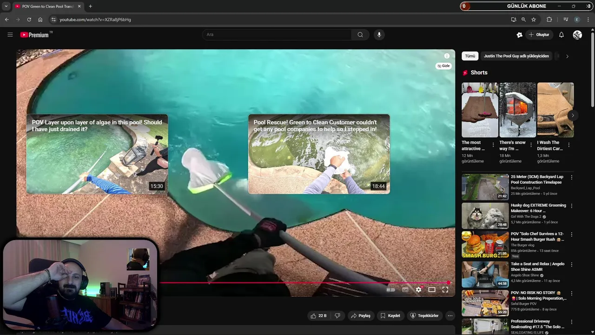This screenshot has height=335, width=595.
Task: Switch to theater mode
Action: tap(432, 289)
